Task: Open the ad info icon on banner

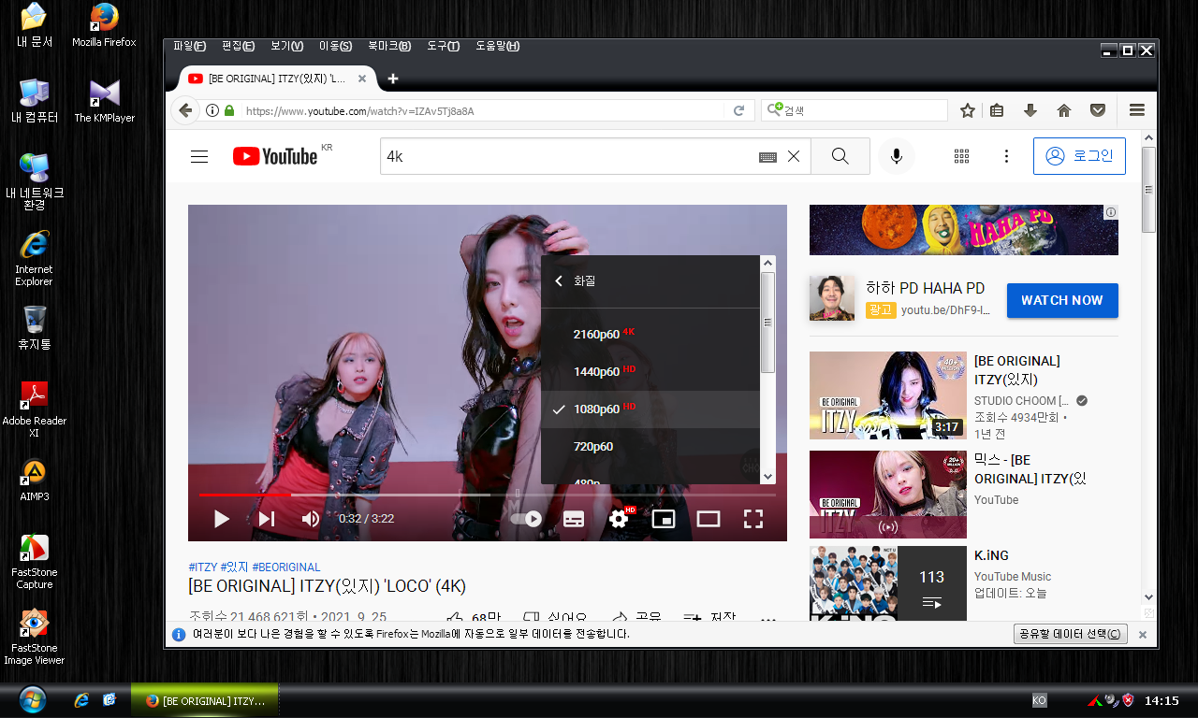Action: (1111, 212)
